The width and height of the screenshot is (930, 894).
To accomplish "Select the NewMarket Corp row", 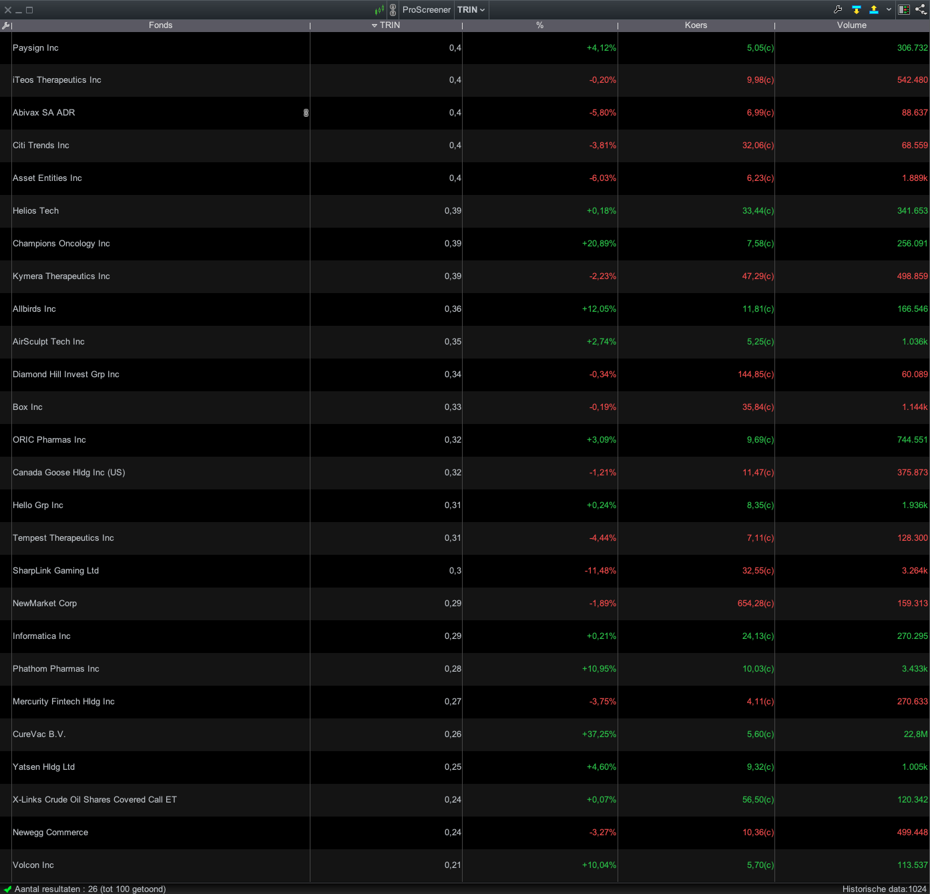I will pyautogui.click(x=465, y=604).
